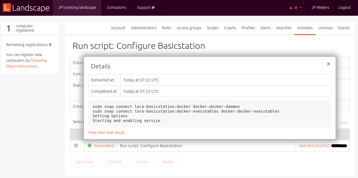
Task: Open the Support external link
Action: [x=145, y=7]
